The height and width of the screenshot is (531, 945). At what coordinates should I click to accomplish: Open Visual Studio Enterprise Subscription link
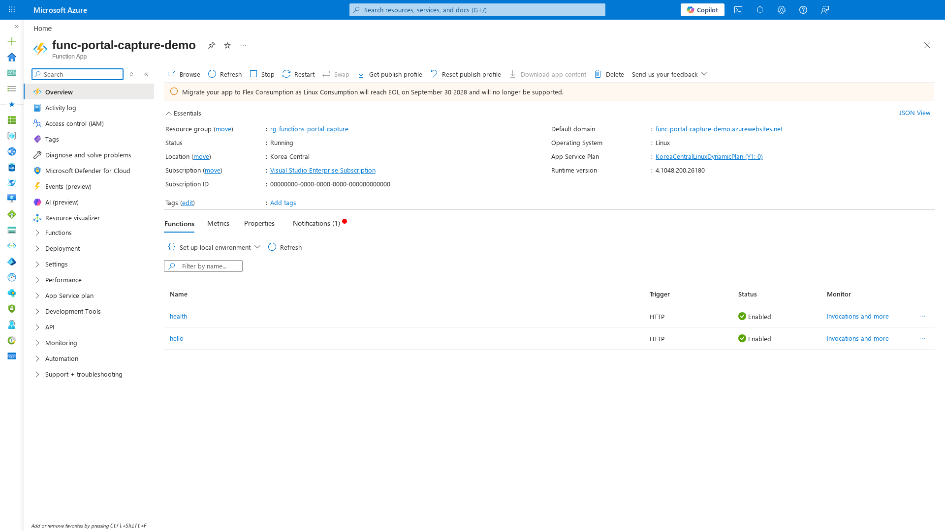coord(322,170)
